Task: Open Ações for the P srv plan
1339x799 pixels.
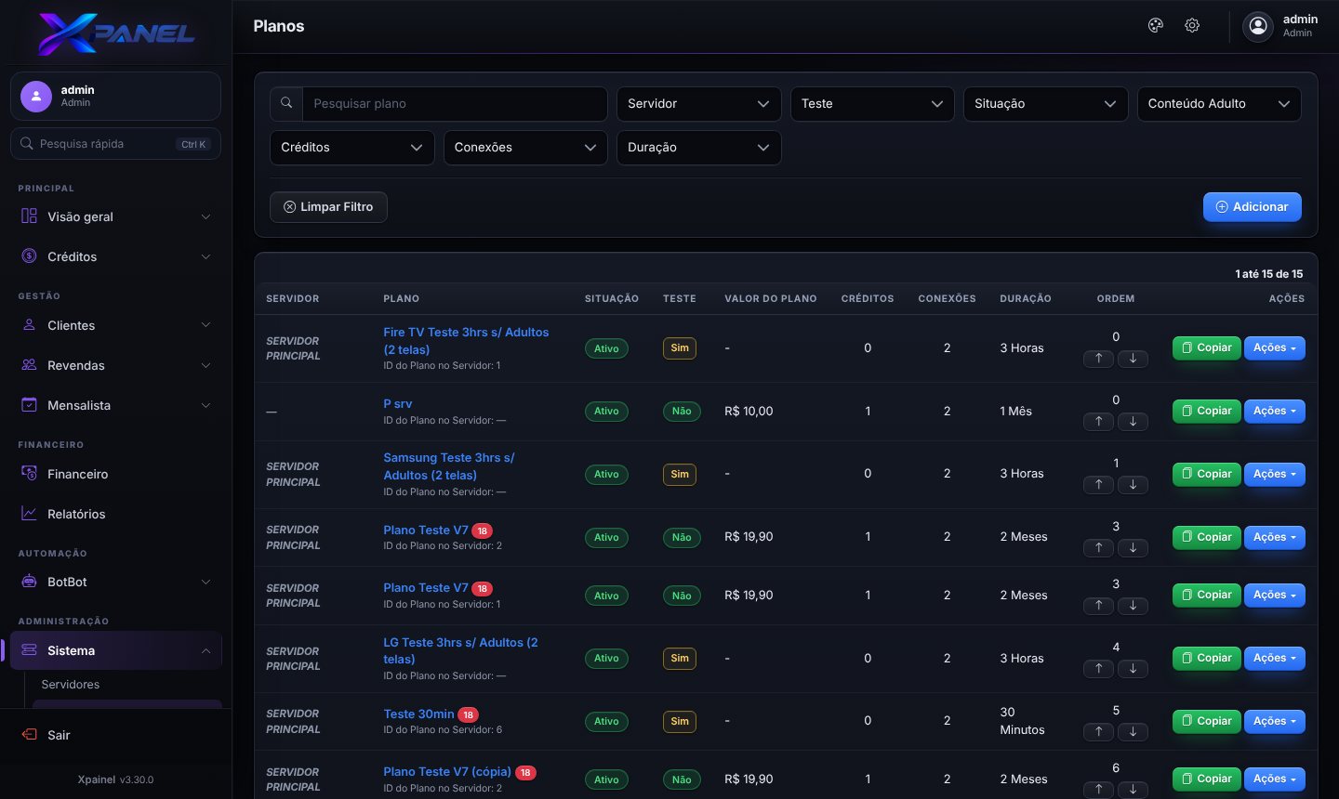Action: [1274, 411]
